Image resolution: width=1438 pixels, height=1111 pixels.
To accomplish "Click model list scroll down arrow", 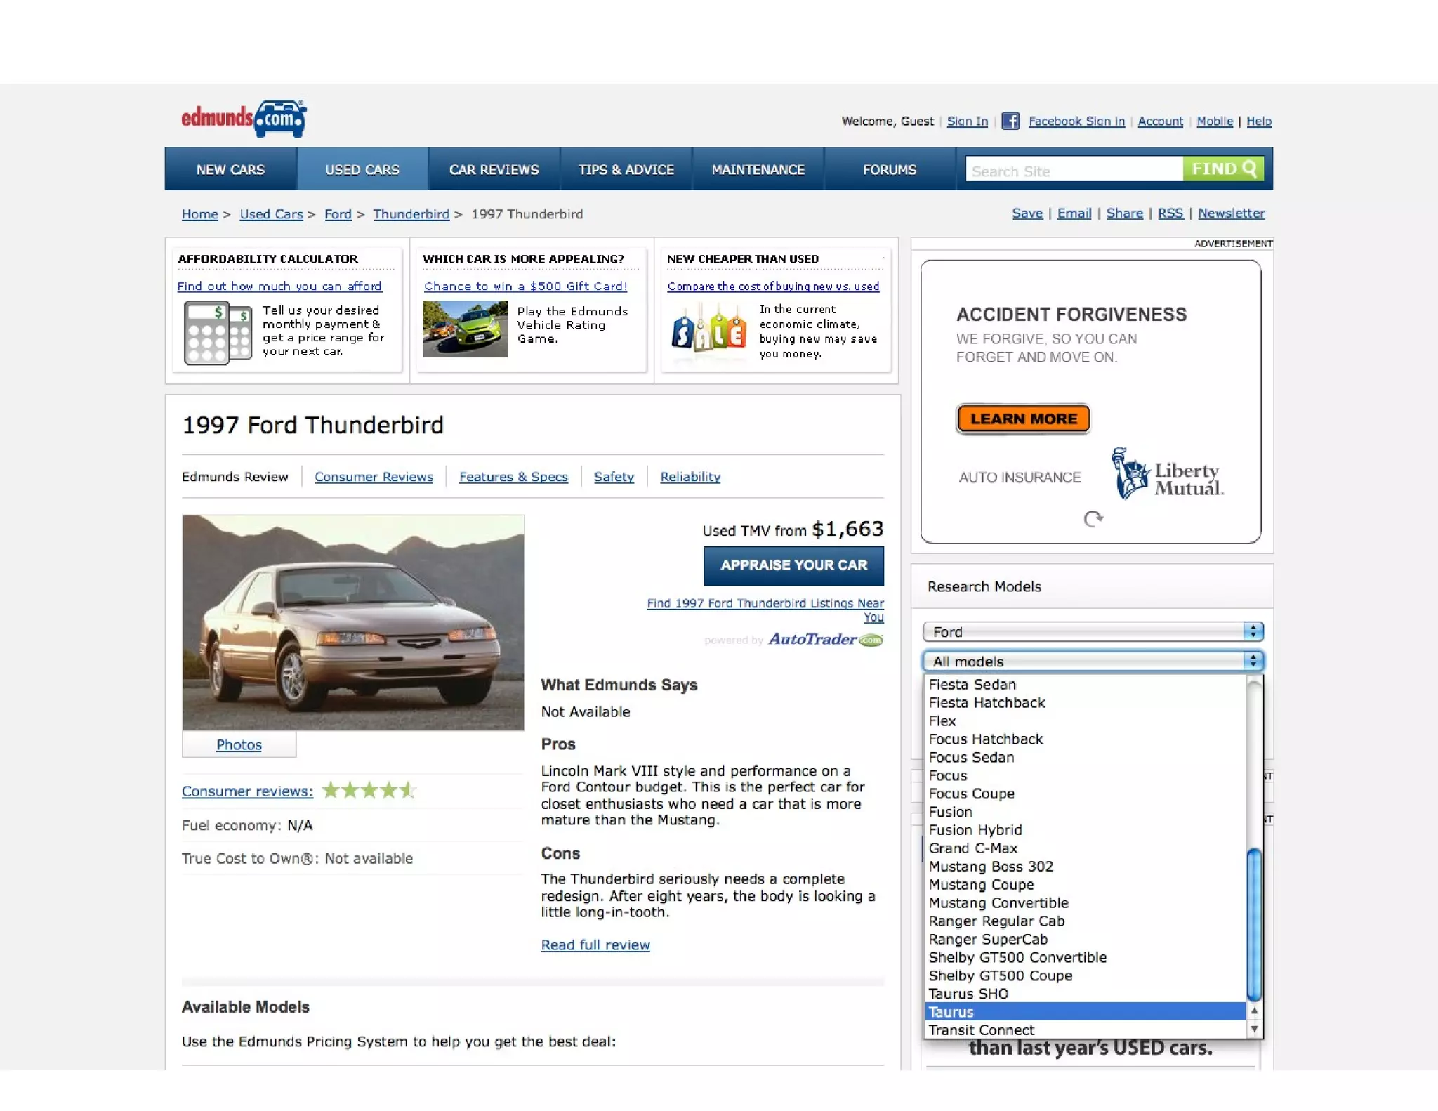I will pyautogui.click(x=1254, y=1029).
